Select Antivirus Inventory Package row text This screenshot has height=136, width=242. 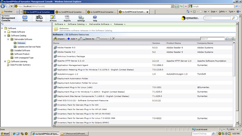[x=71, y=56]
